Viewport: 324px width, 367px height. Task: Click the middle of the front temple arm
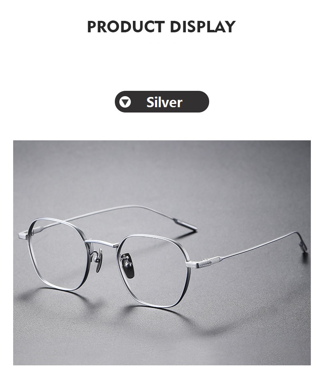click(x=258, y=245)
